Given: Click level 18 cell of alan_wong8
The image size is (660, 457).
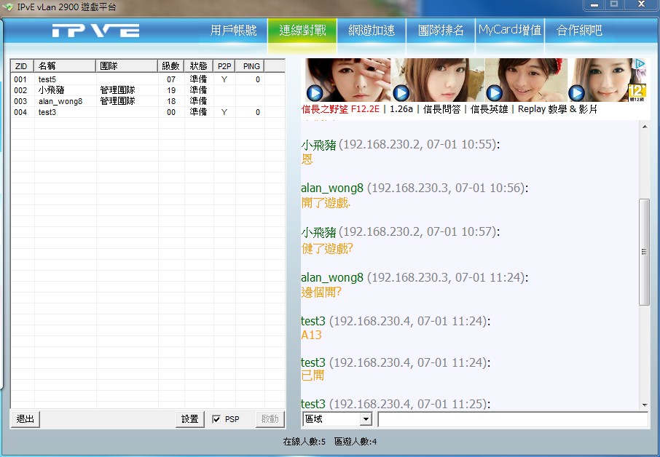Looking at the screenshot, I should pos(171,101).
